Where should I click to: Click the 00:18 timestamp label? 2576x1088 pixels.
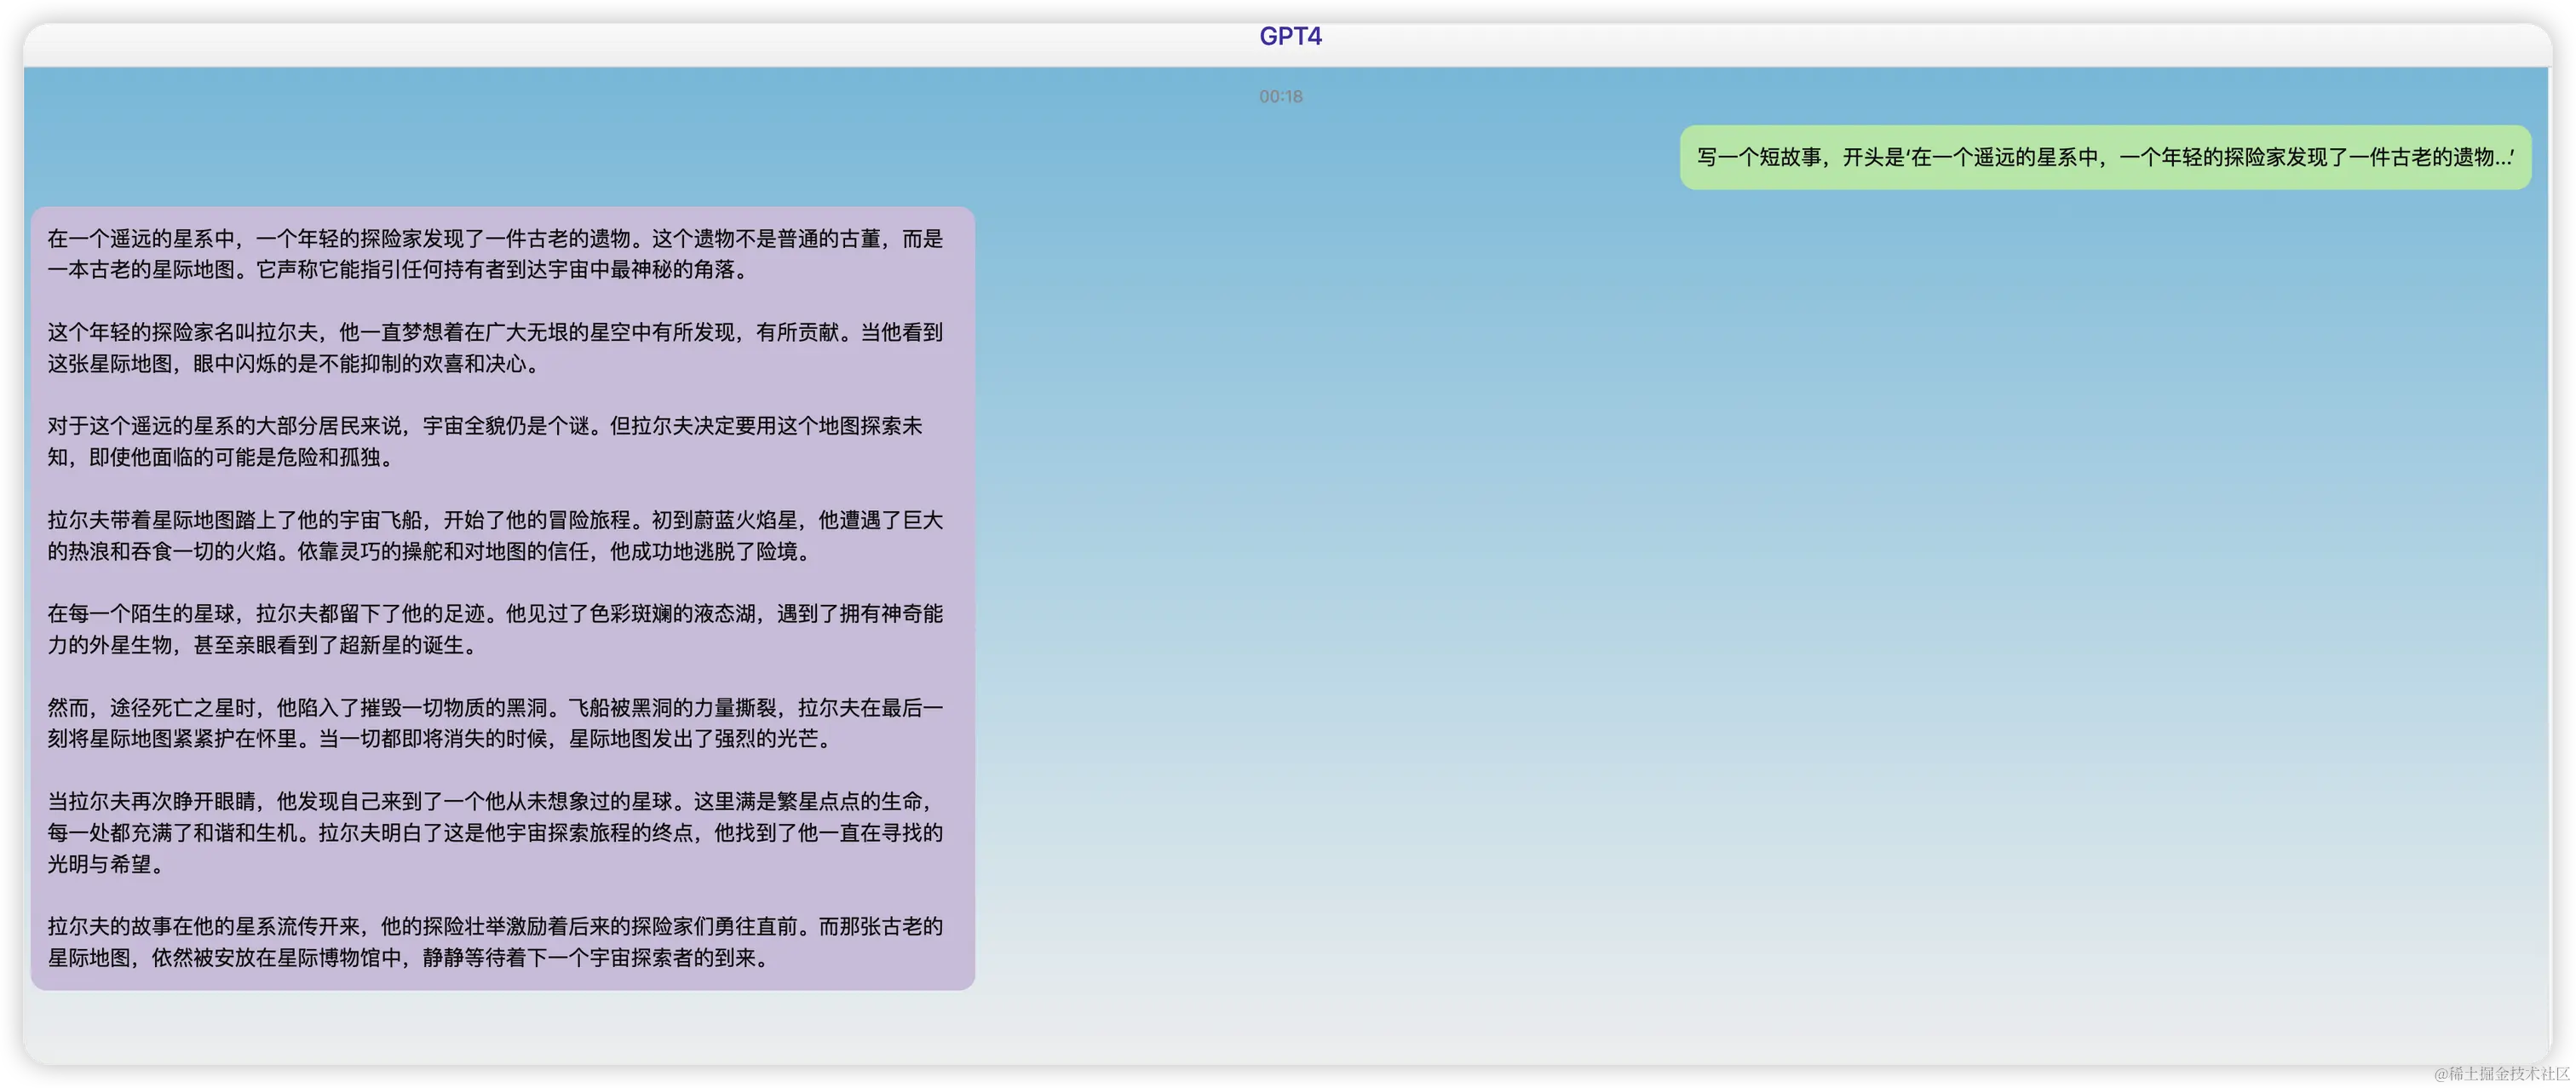(x=1280, y=96)
